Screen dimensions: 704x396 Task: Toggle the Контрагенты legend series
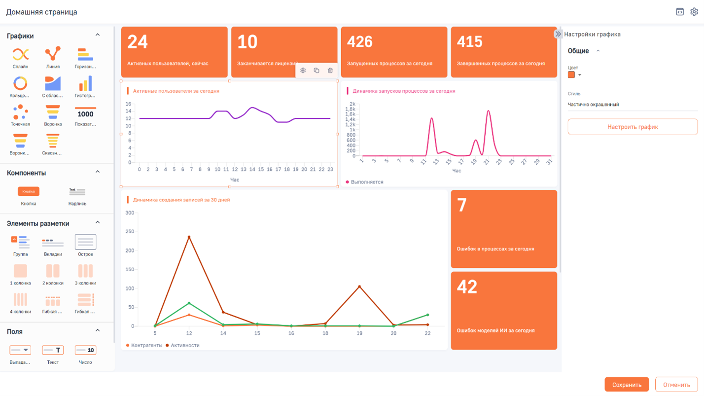(x=144, y=345)
